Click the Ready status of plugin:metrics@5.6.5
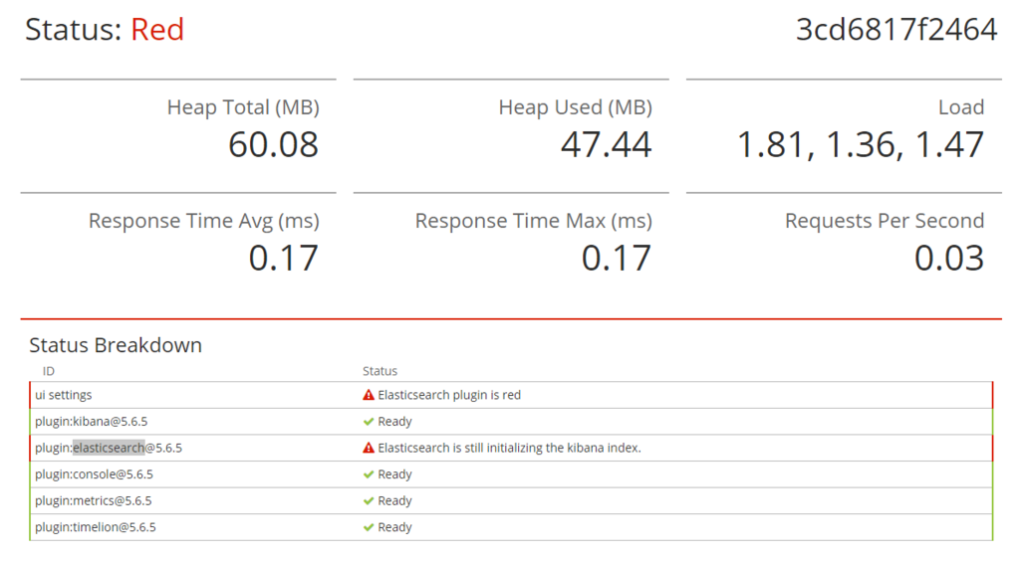This screenshot has height=563, width=1020. tap(394, 500)
